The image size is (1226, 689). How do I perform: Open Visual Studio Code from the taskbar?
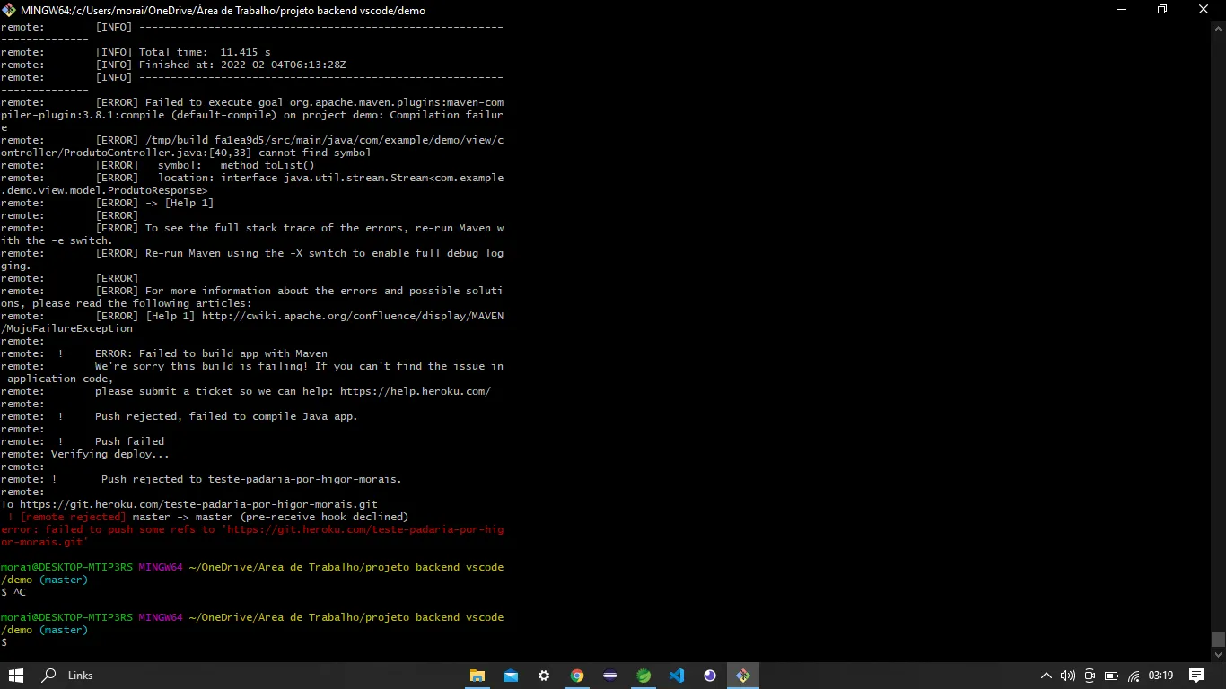pos(677,676)
